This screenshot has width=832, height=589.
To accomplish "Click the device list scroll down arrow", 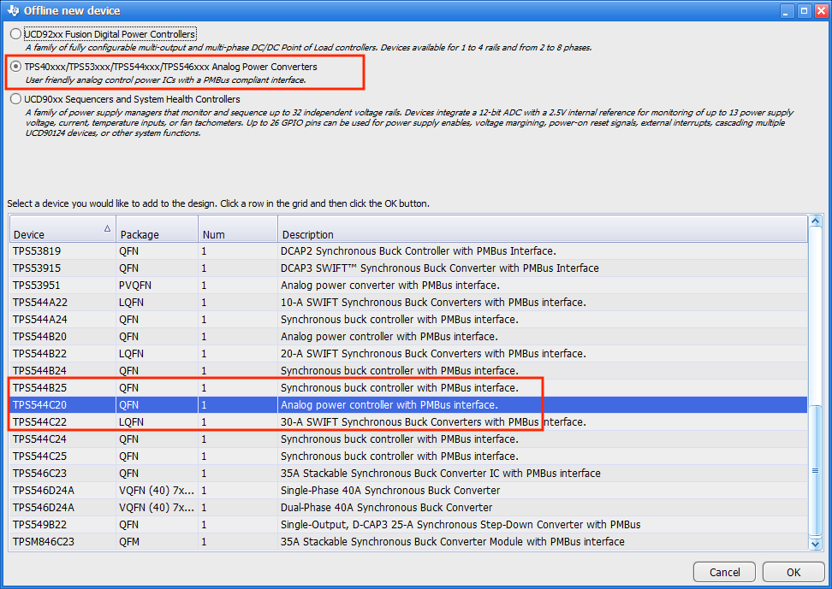I will tap(816, 544).
